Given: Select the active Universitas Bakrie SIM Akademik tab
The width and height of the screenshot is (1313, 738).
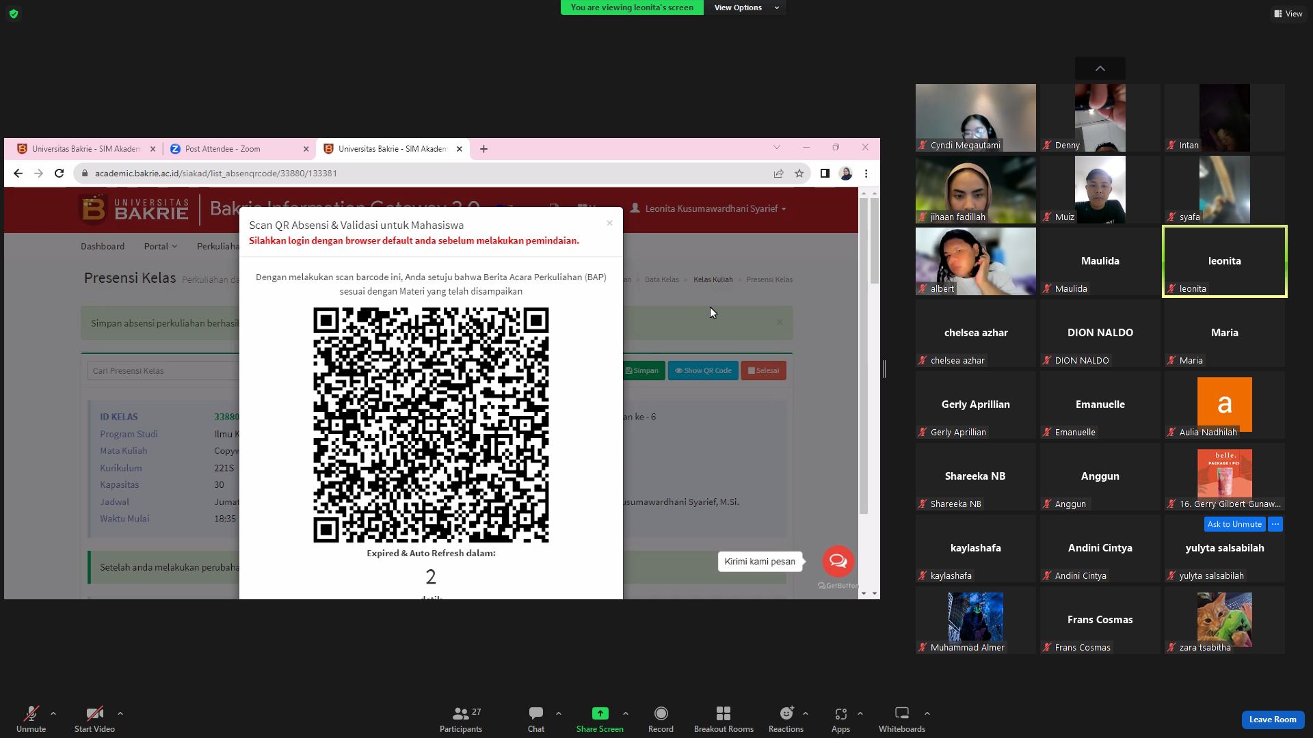Looking at the screenshot, I should [392, 149].
